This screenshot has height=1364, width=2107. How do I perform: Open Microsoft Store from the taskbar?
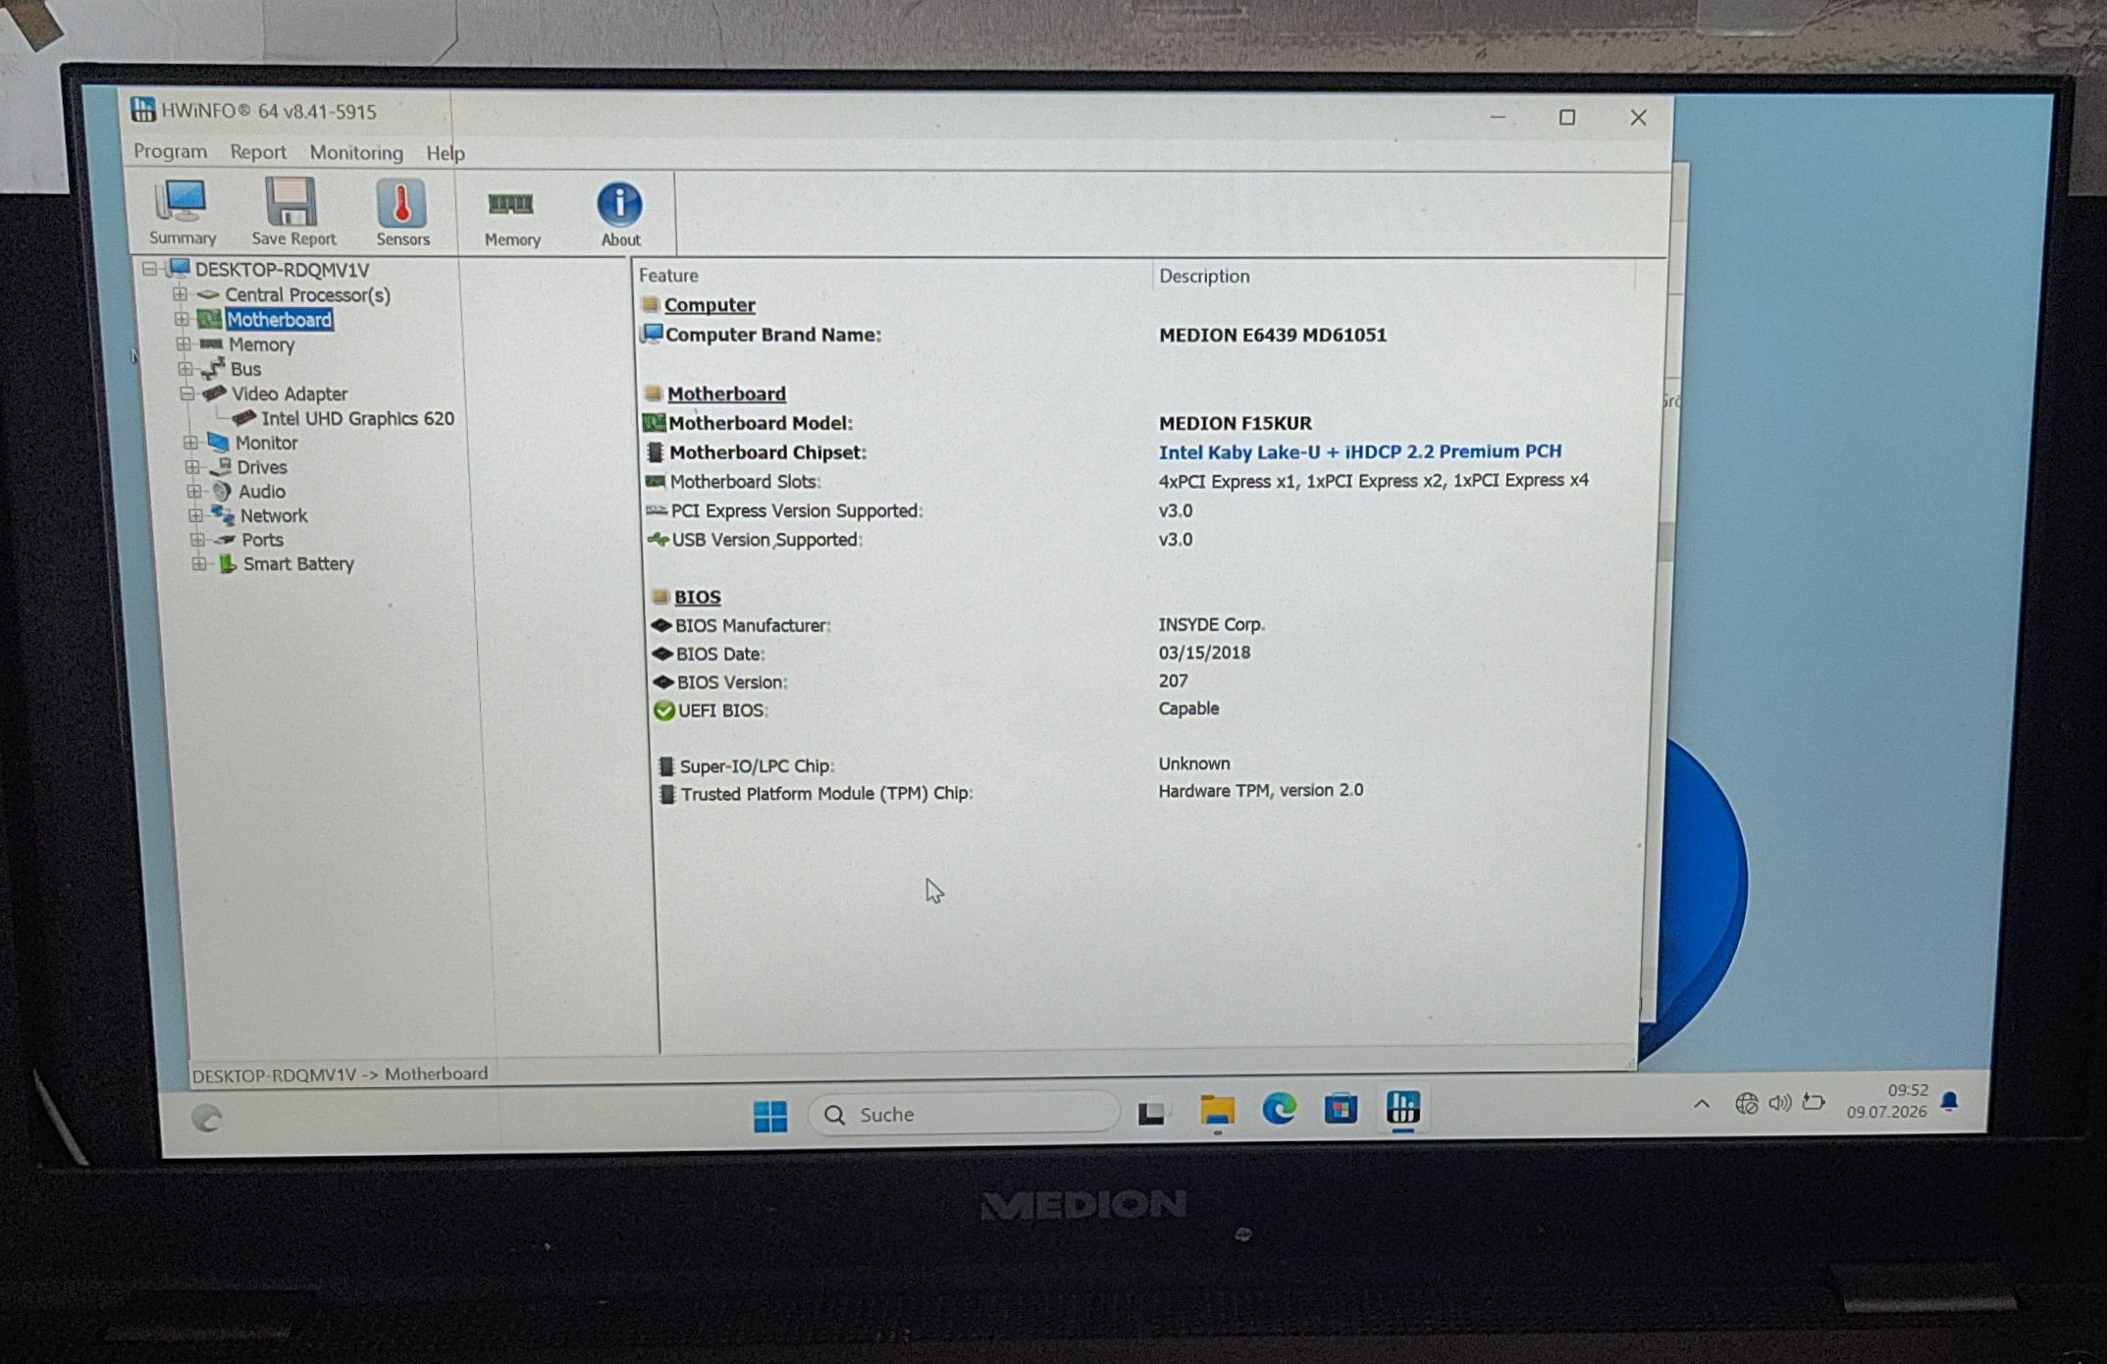click(1341, 1109)
